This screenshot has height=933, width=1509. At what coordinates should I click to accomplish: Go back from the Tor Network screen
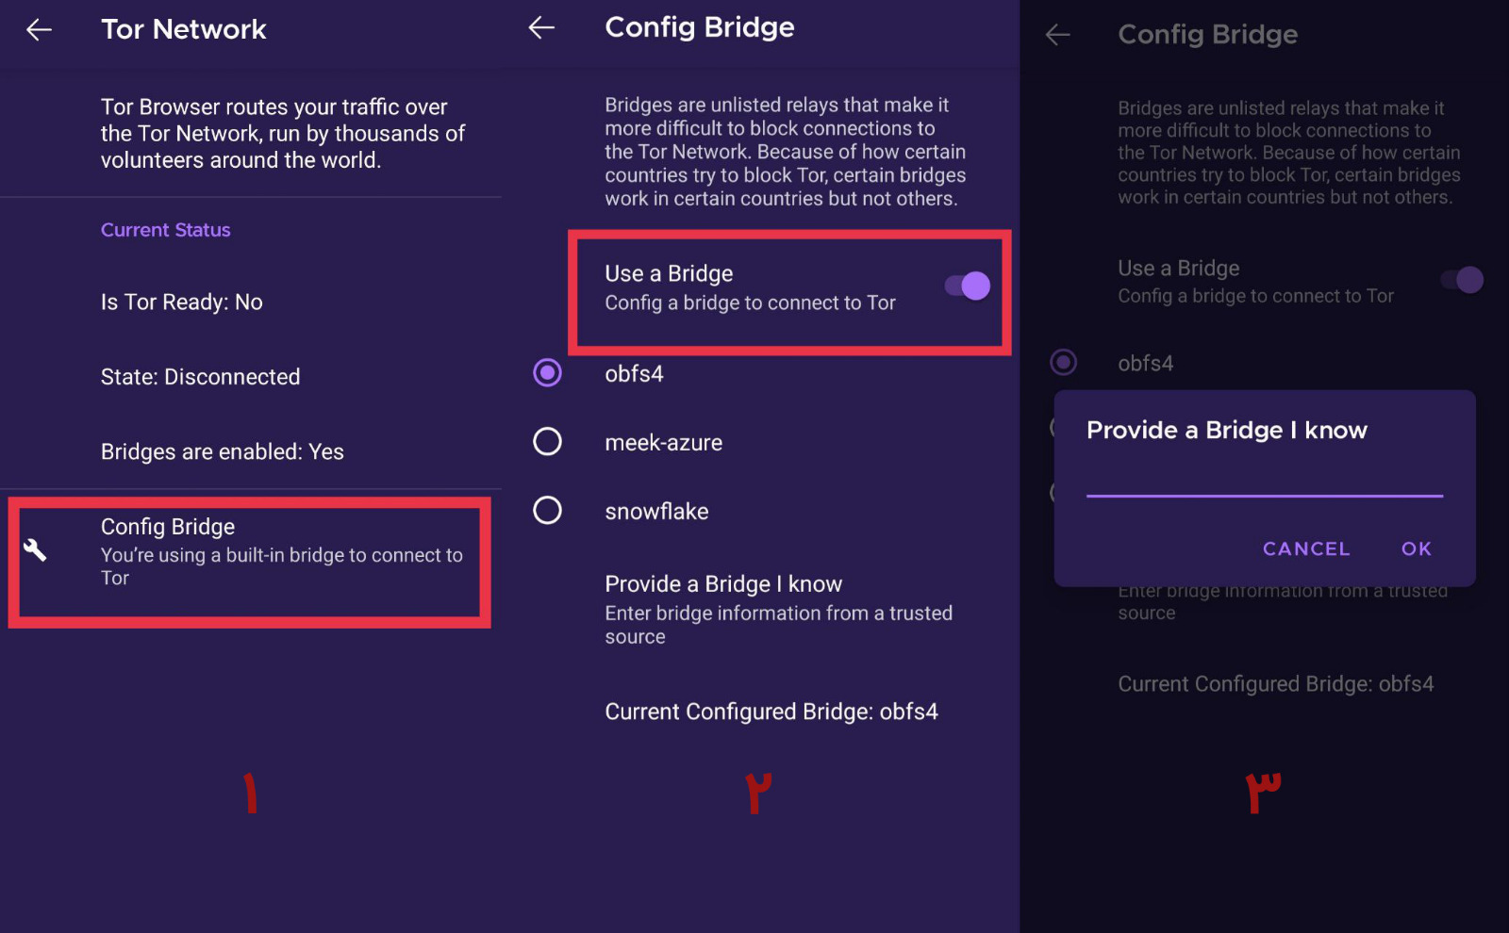coord(39,30)
